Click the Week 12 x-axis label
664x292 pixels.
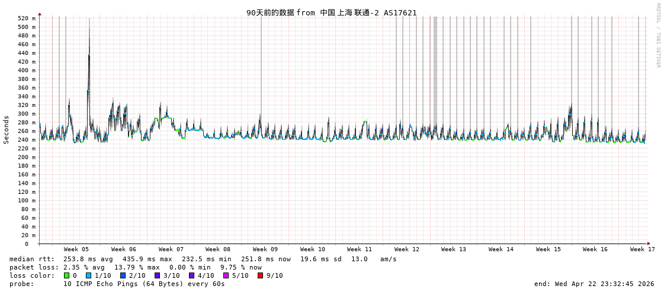click(x=407, y=249)
